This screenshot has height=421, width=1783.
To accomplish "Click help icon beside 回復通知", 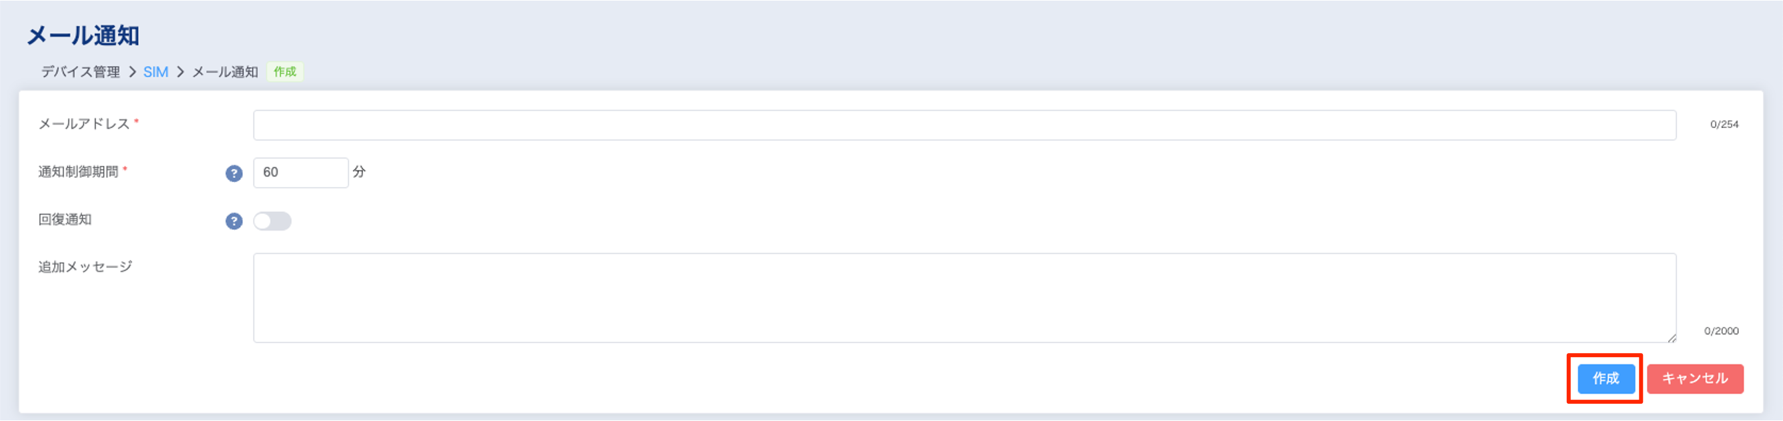I will pyautogui.click(x=234, y=221).
